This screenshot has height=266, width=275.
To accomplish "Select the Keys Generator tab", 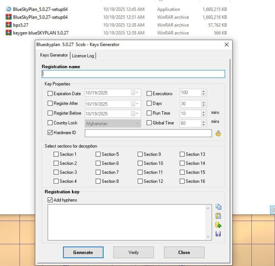I will click(54, 55).
